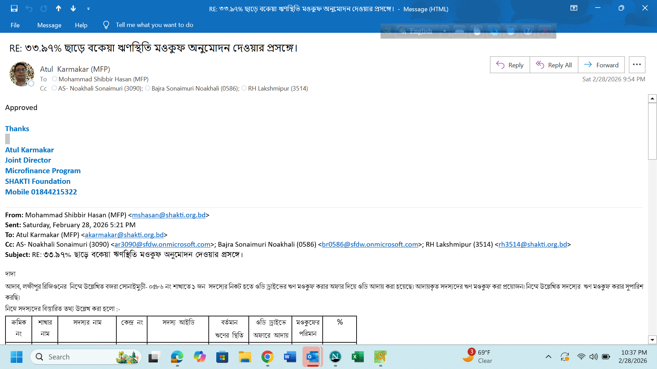Open the File menu
The width and height of the screenshot is (657, 369).
15,25
